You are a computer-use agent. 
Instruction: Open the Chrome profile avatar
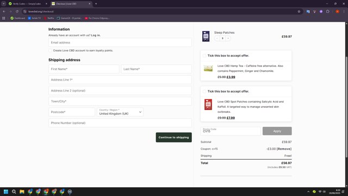(x=337, y=11)
